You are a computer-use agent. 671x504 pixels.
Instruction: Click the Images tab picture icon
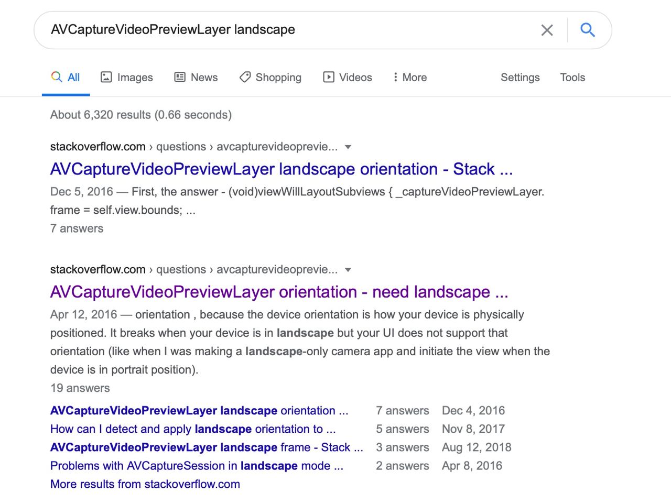pos(106,77)
